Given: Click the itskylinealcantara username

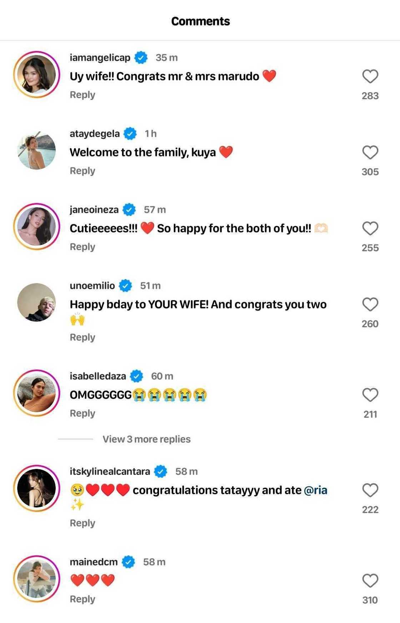Looking at the screenshot, I should coord(110,471).
